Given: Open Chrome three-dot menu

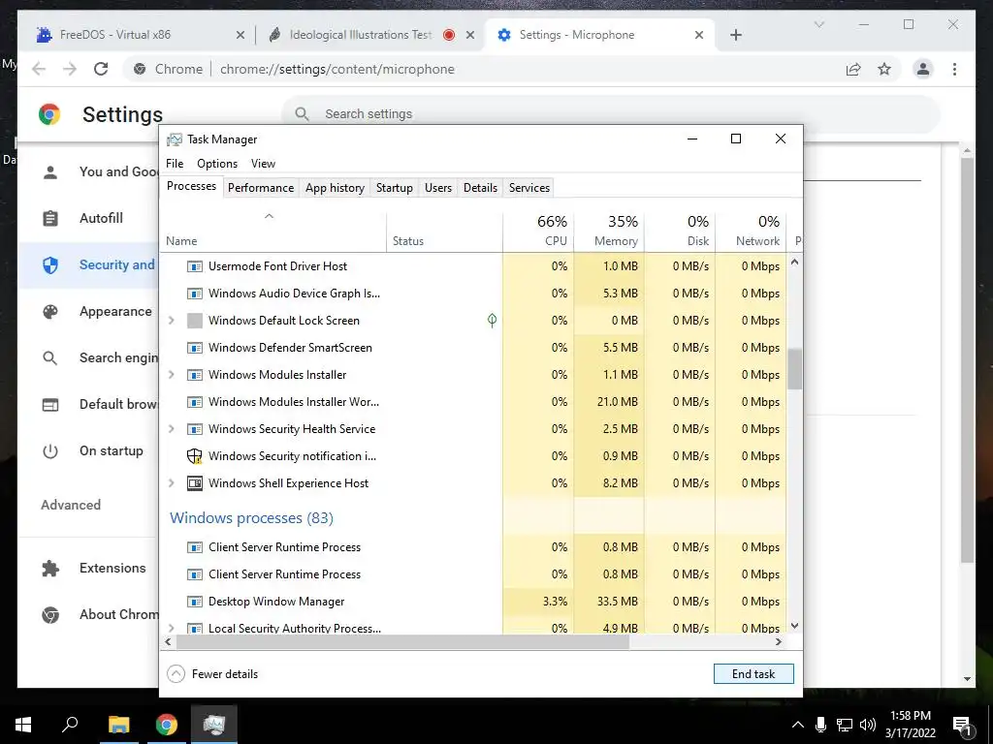Looking at the screenshot, I should pyautogui.click(x=954, y=69).
